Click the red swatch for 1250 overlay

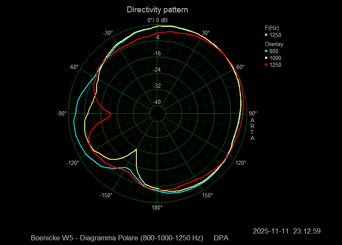point(266,65)
